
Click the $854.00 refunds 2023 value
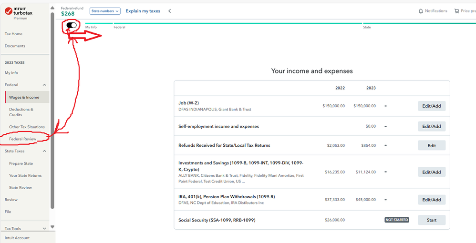pos(369,146)
